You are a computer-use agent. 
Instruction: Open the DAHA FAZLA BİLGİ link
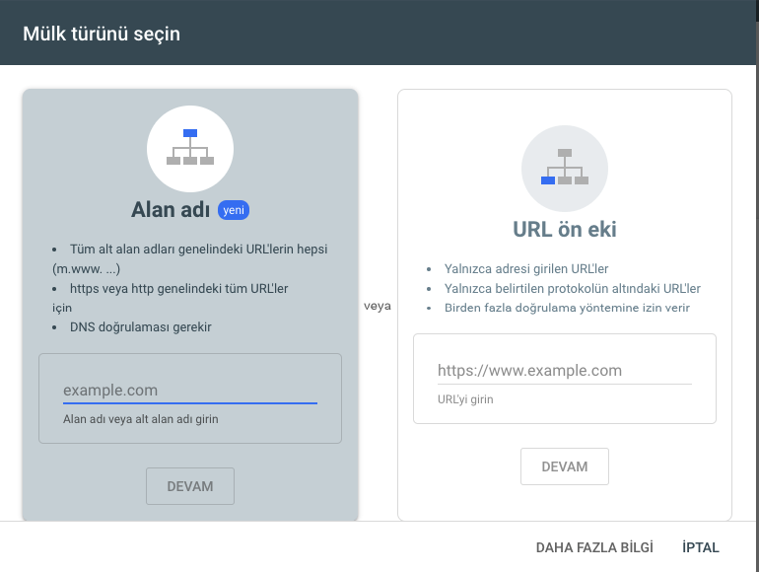pyautogui.click(x=594, y=547)
